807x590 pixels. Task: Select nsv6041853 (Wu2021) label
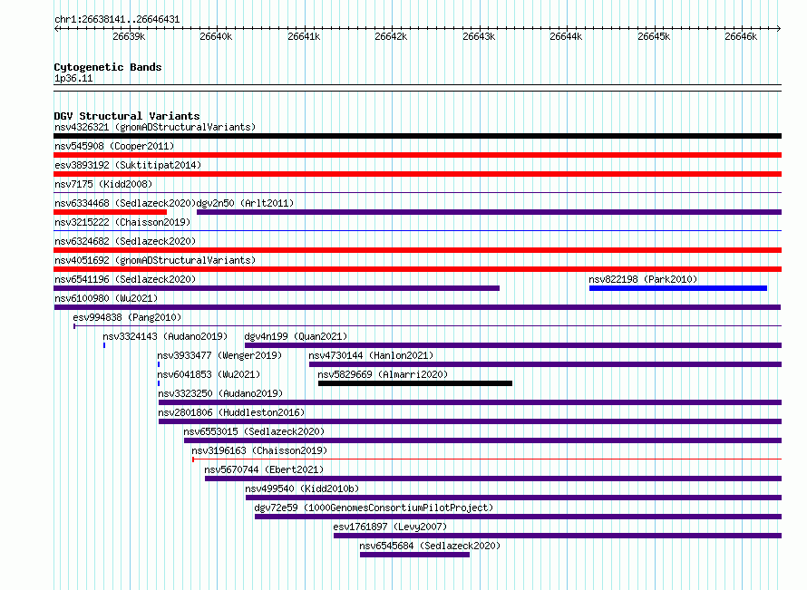tap(209, 374)
